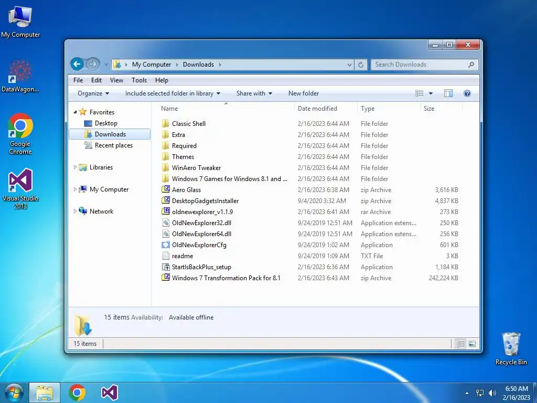Open Google Chrome desktop shortcut

[20, 134]
